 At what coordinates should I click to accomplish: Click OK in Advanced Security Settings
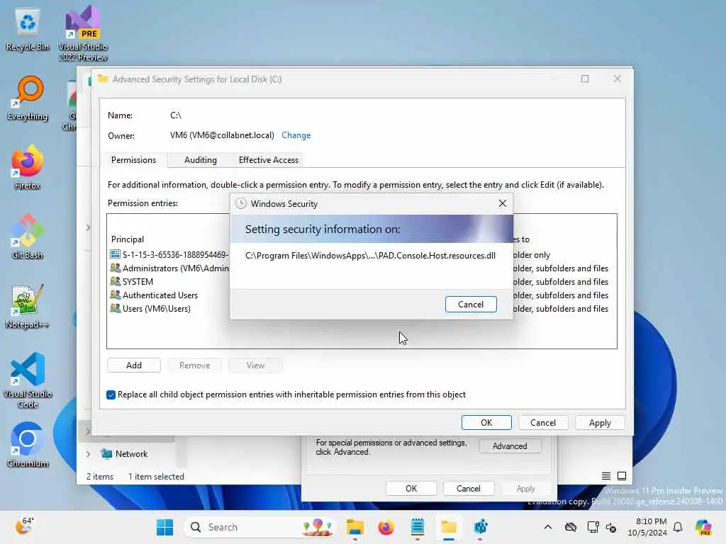pyautogui.click(x=486, y=423)
